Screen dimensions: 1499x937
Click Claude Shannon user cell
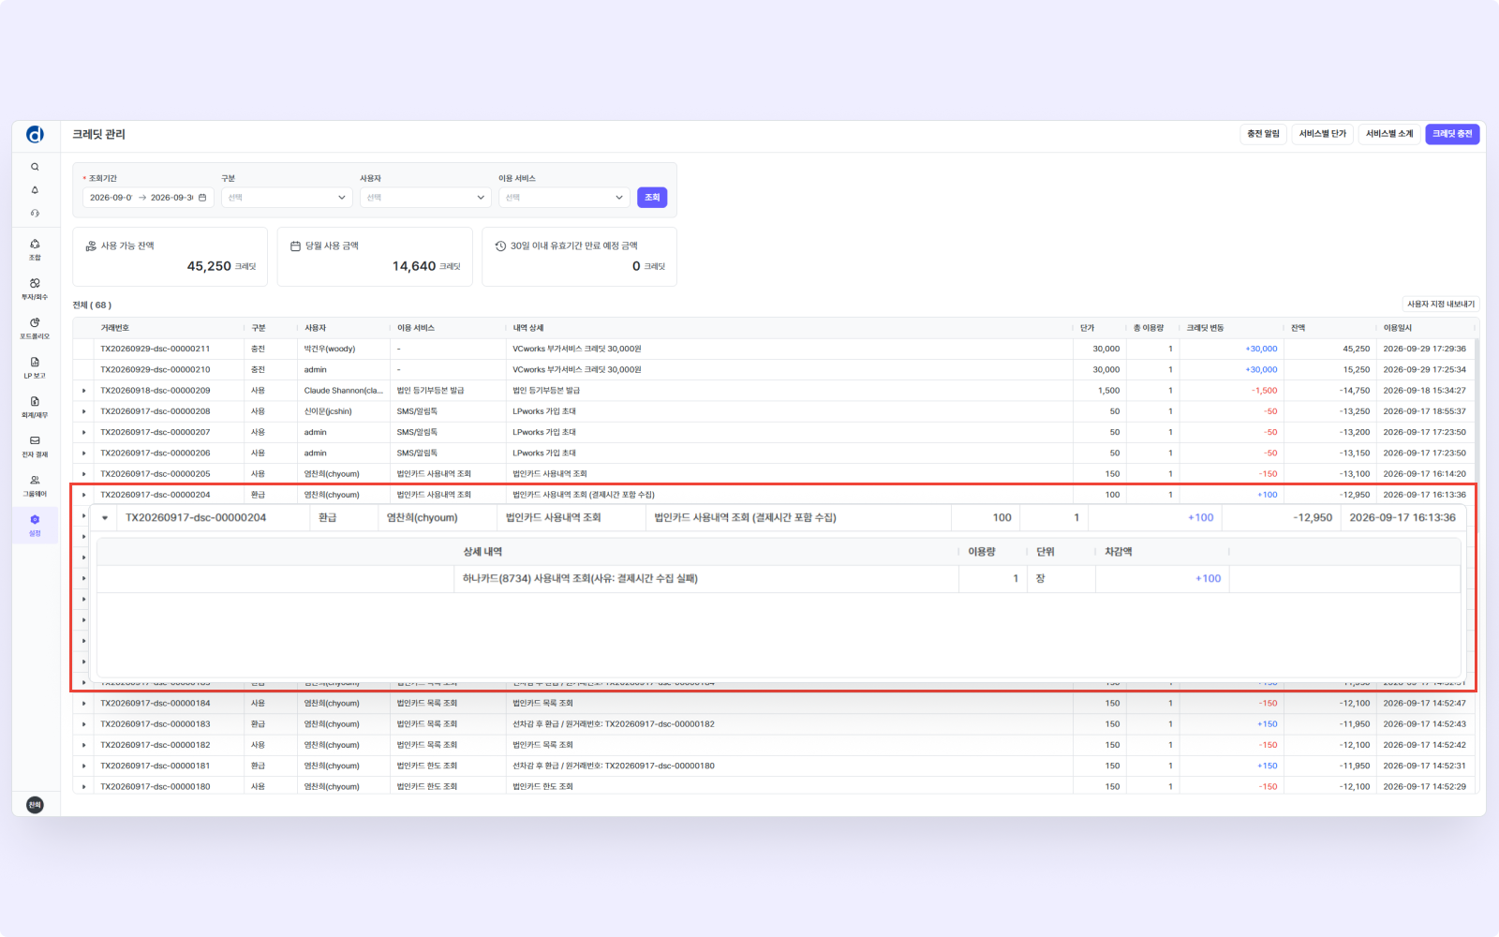coord(343,391)
